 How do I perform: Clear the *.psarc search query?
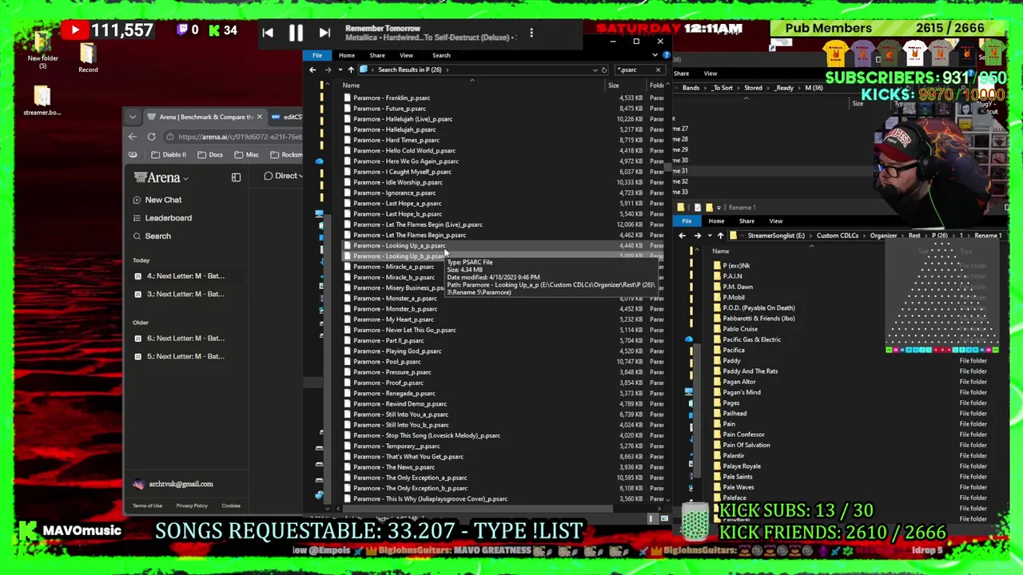click(659, 69)
